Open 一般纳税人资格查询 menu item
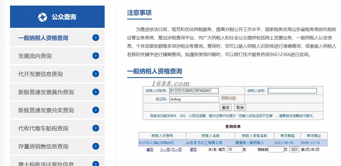The width and height of the screenshot is (341, 166). [x=57, y=38]
